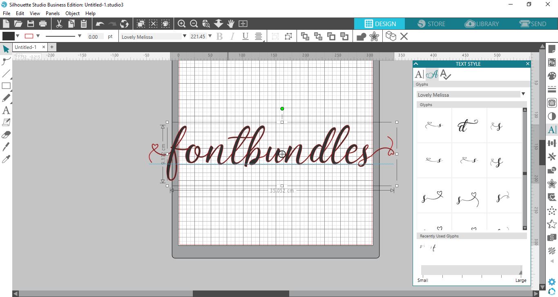Open the Pix panel on the right sidebar
Viewport: 558px width, 297px height.
(552, 63)
